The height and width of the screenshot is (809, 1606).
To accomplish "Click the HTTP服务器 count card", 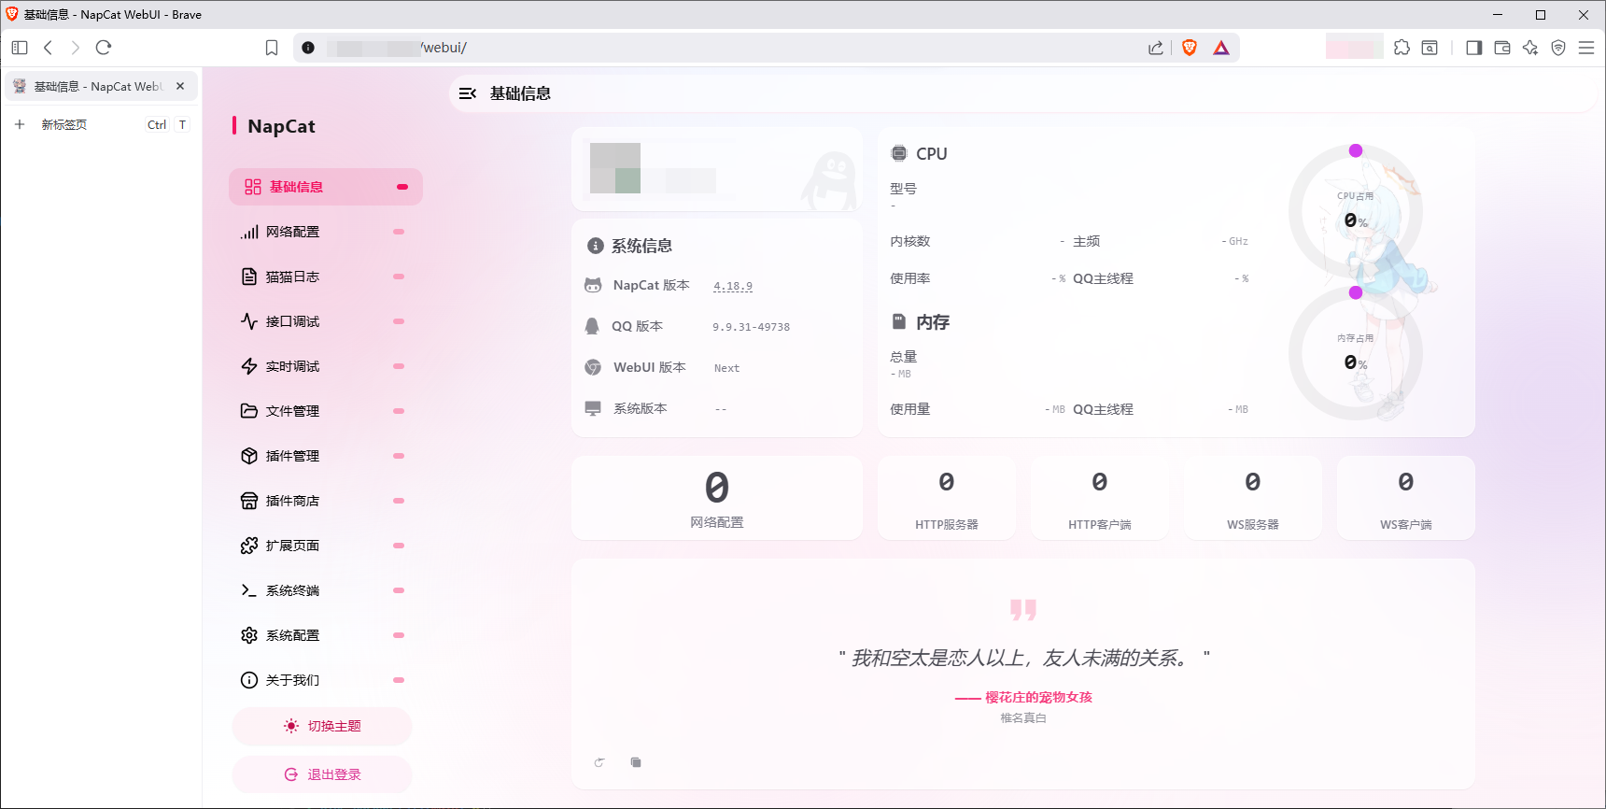I will click(x=947, y=498).
